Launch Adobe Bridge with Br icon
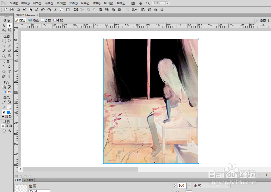 click(x=133, y=3)
